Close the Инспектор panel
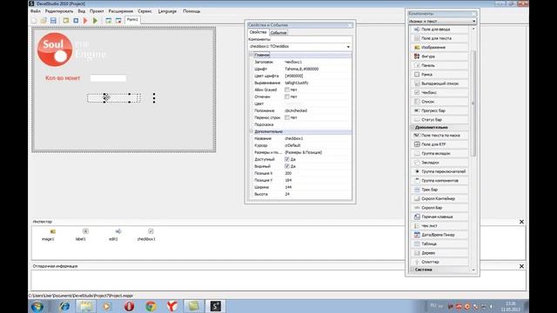The width and height of the screenshot is (557, 313). point(521,222)
